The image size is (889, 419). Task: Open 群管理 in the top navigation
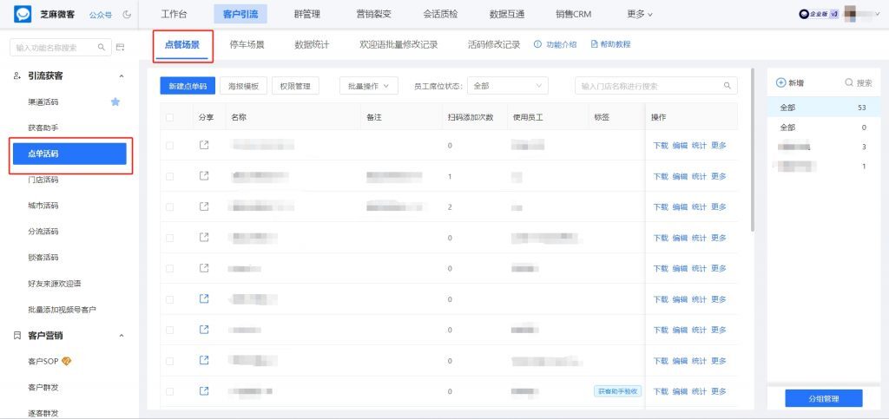pyautogui.click(x=306, y=14)
